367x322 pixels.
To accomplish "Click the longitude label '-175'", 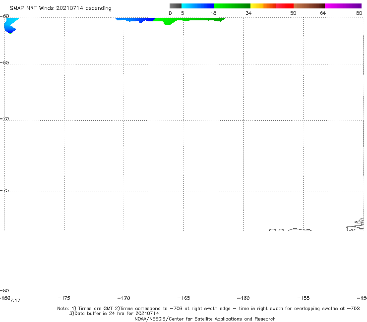I will (x=64, y=298).
